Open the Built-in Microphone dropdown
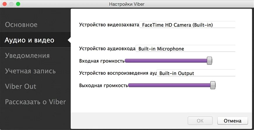The width and height of the screenshot is (254, 130). click(185, 49)
